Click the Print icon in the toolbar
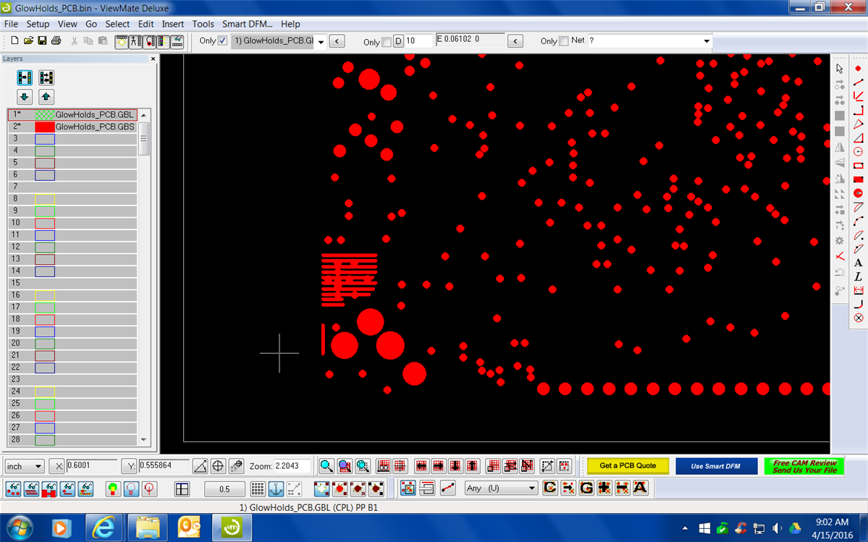Image resolution: width=868 pixels, height=542 pixels. click(x=56, y=41)
